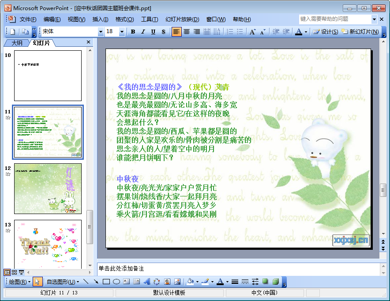Select the Oval drawing tool
The height and width of the screenshot is (301, 390).
[116, 282]
